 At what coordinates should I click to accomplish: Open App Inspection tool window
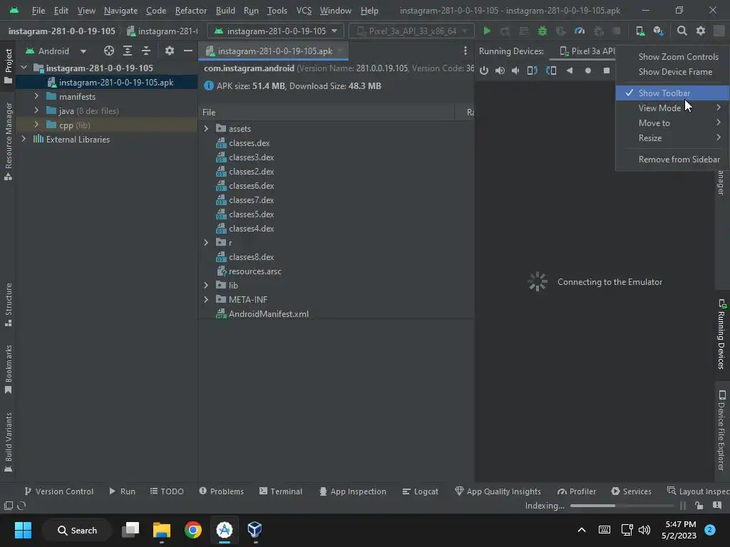(x=352, y=491)
